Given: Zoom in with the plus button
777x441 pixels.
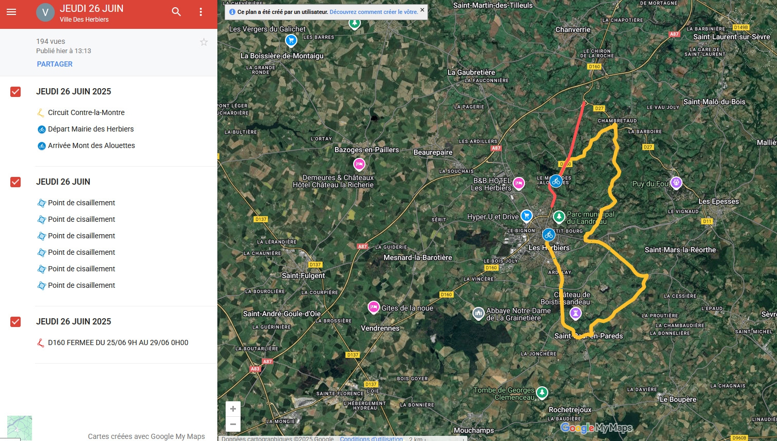Looking at the screenshot, I should click(x=233, y=409).
